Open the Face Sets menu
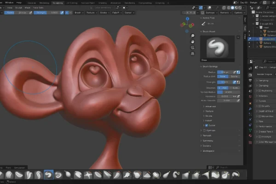This screenshot has width=276, height=184. [38, 8]
